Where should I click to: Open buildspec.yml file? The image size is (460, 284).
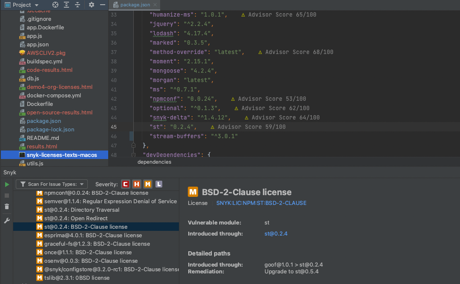pos(44,62)
